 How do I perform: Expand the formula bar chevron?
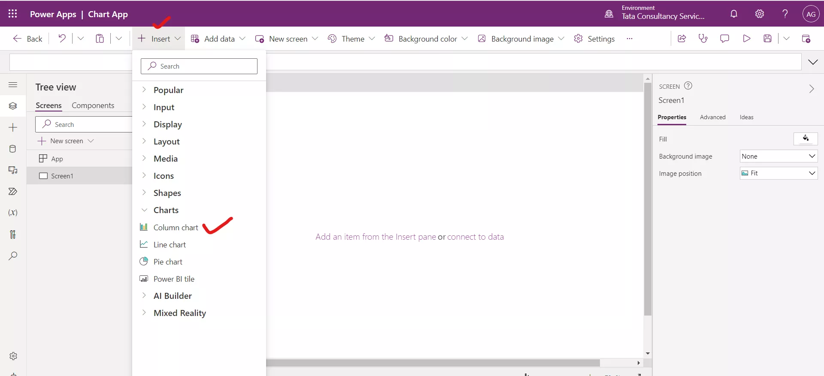click(x=813, y=62)
